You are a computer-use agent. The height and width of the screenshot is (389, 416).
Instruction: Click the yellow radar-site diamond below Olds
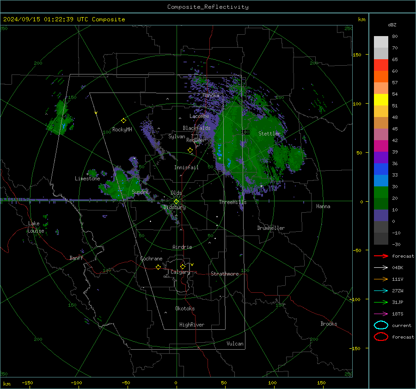176,202
